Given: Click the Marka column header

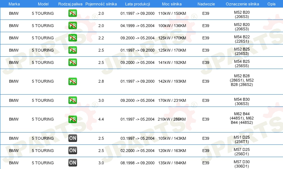Looking at the screenshot, I should [14, 4].
